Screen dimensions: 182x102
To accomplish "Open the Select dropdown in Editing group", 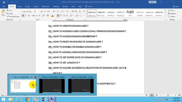I will pyautogui.click(x=172, y=16).
